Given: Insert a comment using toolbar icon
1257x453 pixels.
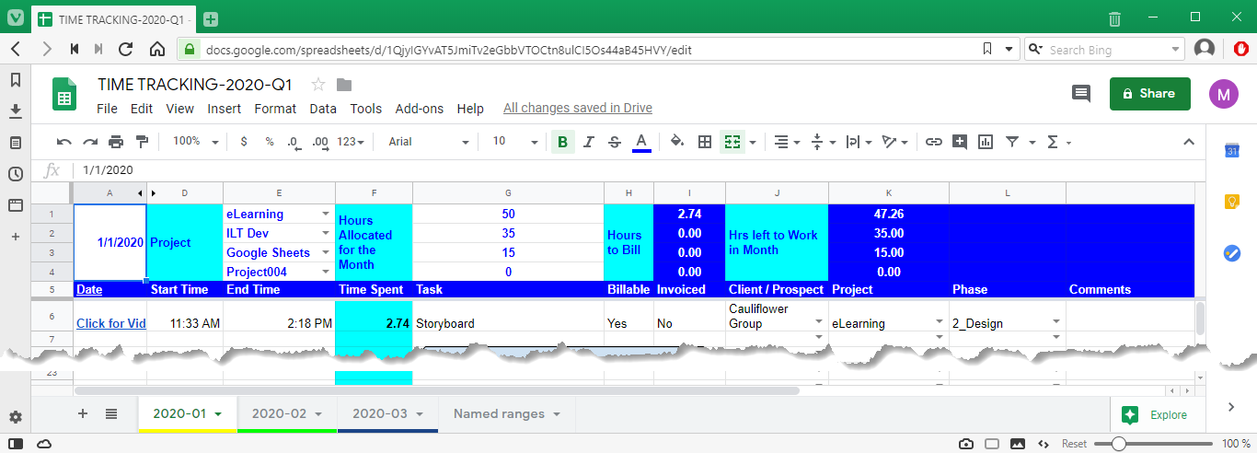Looking at the screenshot, I should (960, 142).
